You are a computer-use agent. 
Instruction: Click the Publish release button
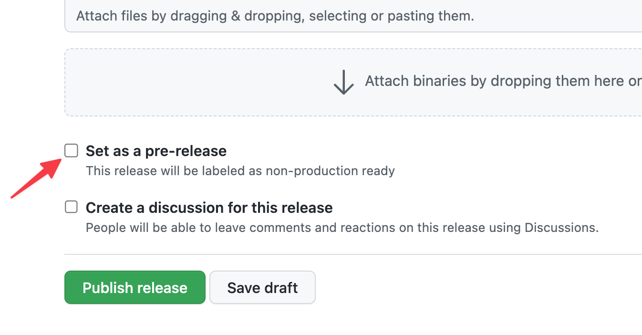(135, 287)
